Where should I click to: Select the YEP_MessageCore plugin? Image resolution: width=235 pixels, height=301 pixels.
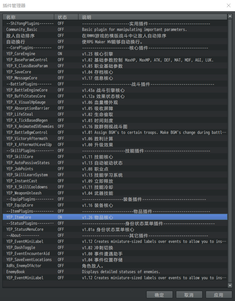(115, 78)
